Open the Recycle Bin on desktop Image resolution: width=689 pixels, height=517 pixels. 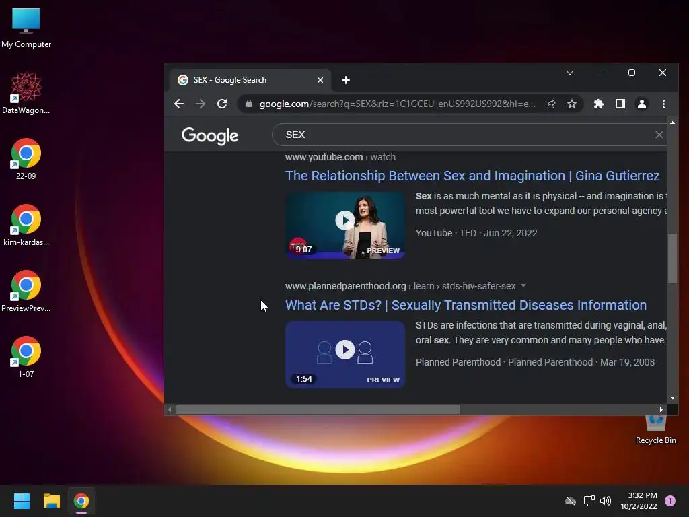655,430
